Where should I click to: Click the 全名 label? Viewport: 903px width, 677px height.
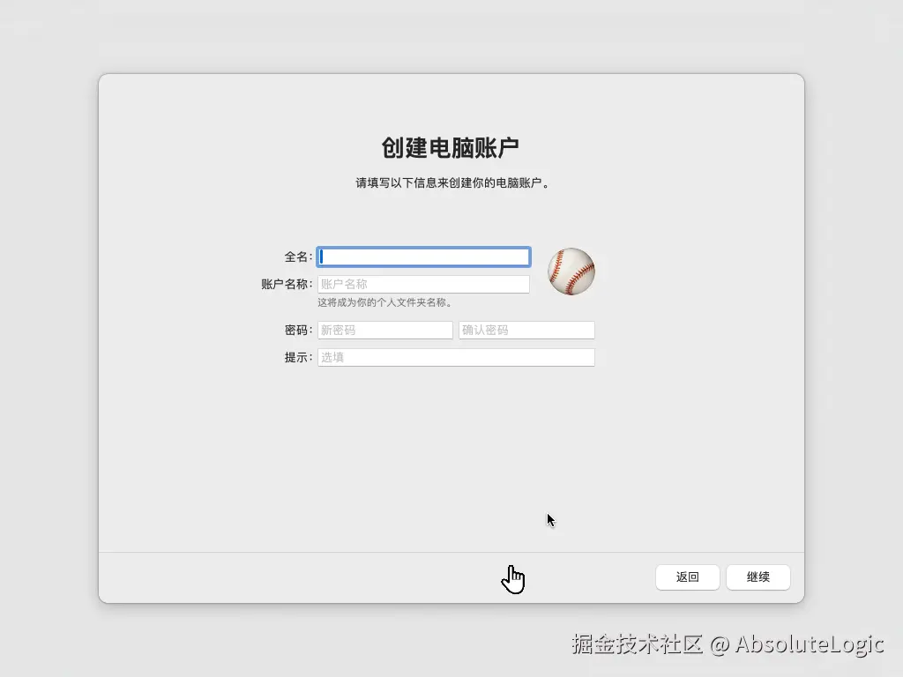coord(298,257)
